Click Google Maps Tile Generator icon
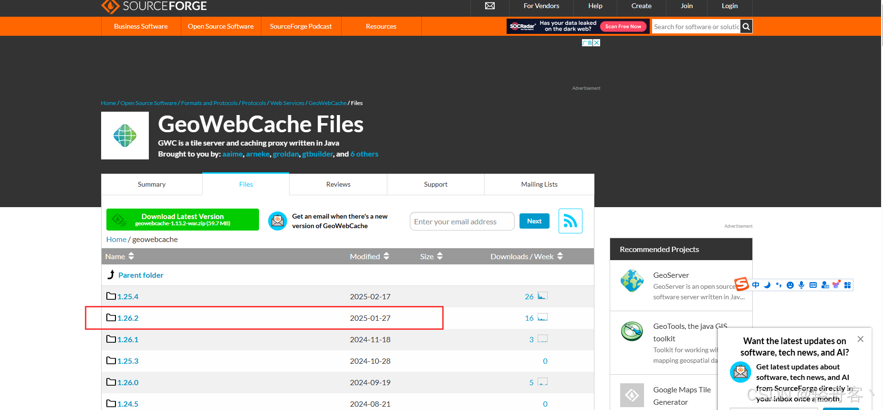This screenshot has width=883, height=410. pos(632,395)
